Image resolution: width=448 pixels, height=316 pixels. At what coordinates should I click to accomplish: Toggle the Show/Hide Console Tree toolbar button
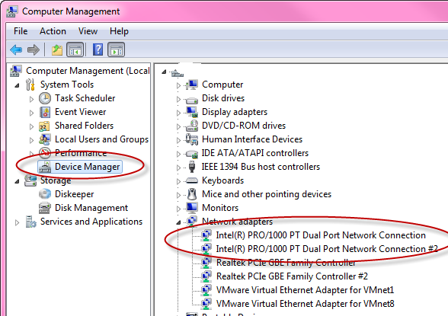pyautogui.click(x=75, y=50)
